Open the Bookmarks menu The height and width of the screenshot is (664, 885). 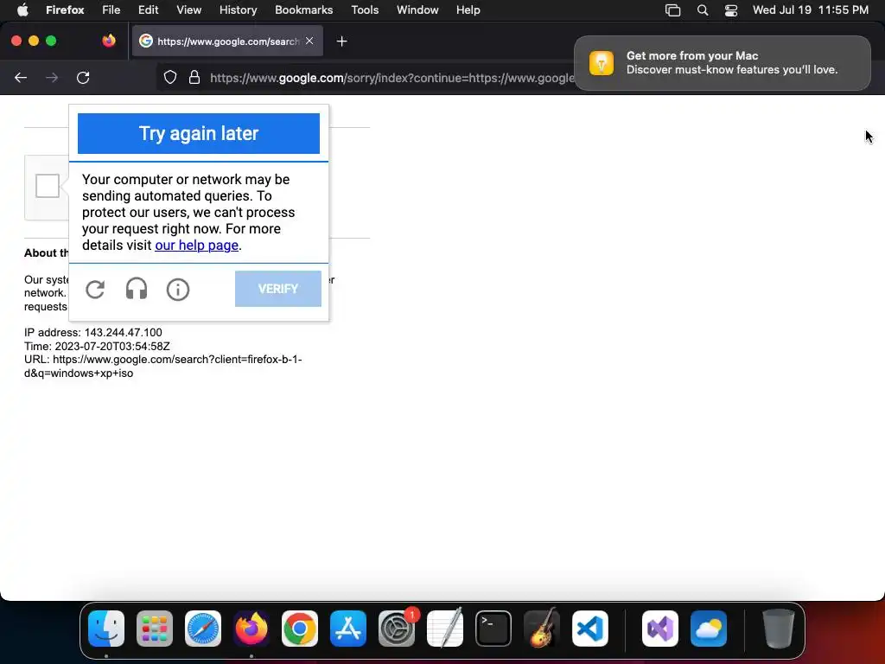303,10
